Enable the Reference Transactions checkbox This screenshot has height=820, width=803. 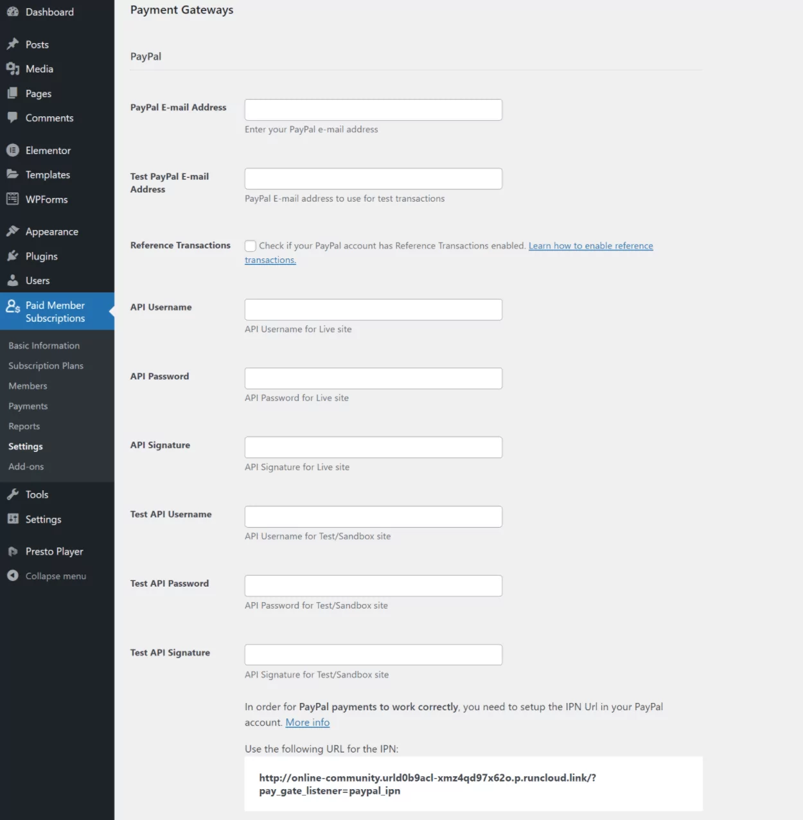click(x=251, y=246)
